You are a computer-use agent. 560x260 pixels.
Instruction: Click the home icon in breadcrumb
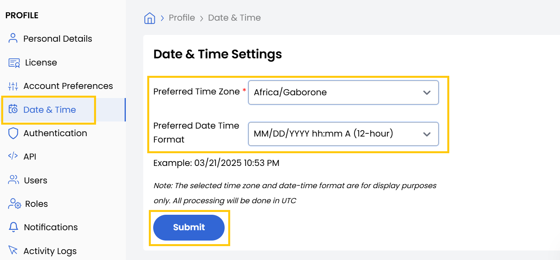coord(150,17)
